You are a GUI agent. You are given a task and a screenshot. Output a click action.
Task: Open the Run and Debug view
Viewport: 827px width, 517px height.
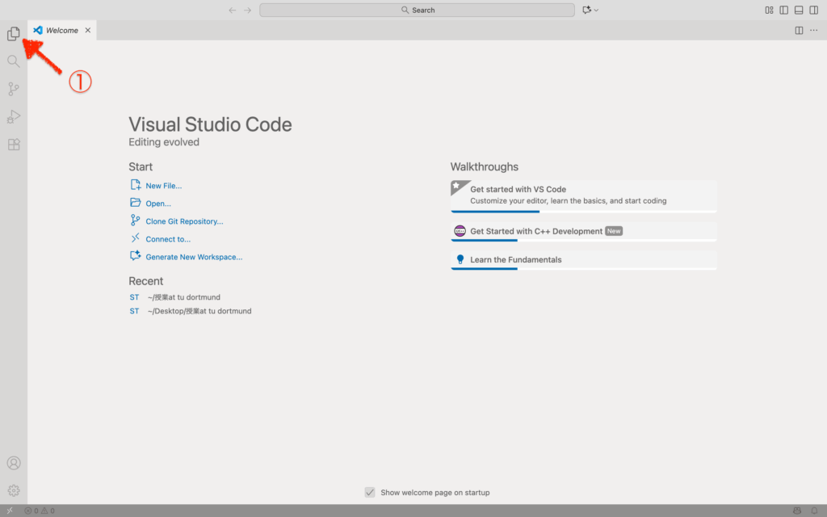click(13, 117)
